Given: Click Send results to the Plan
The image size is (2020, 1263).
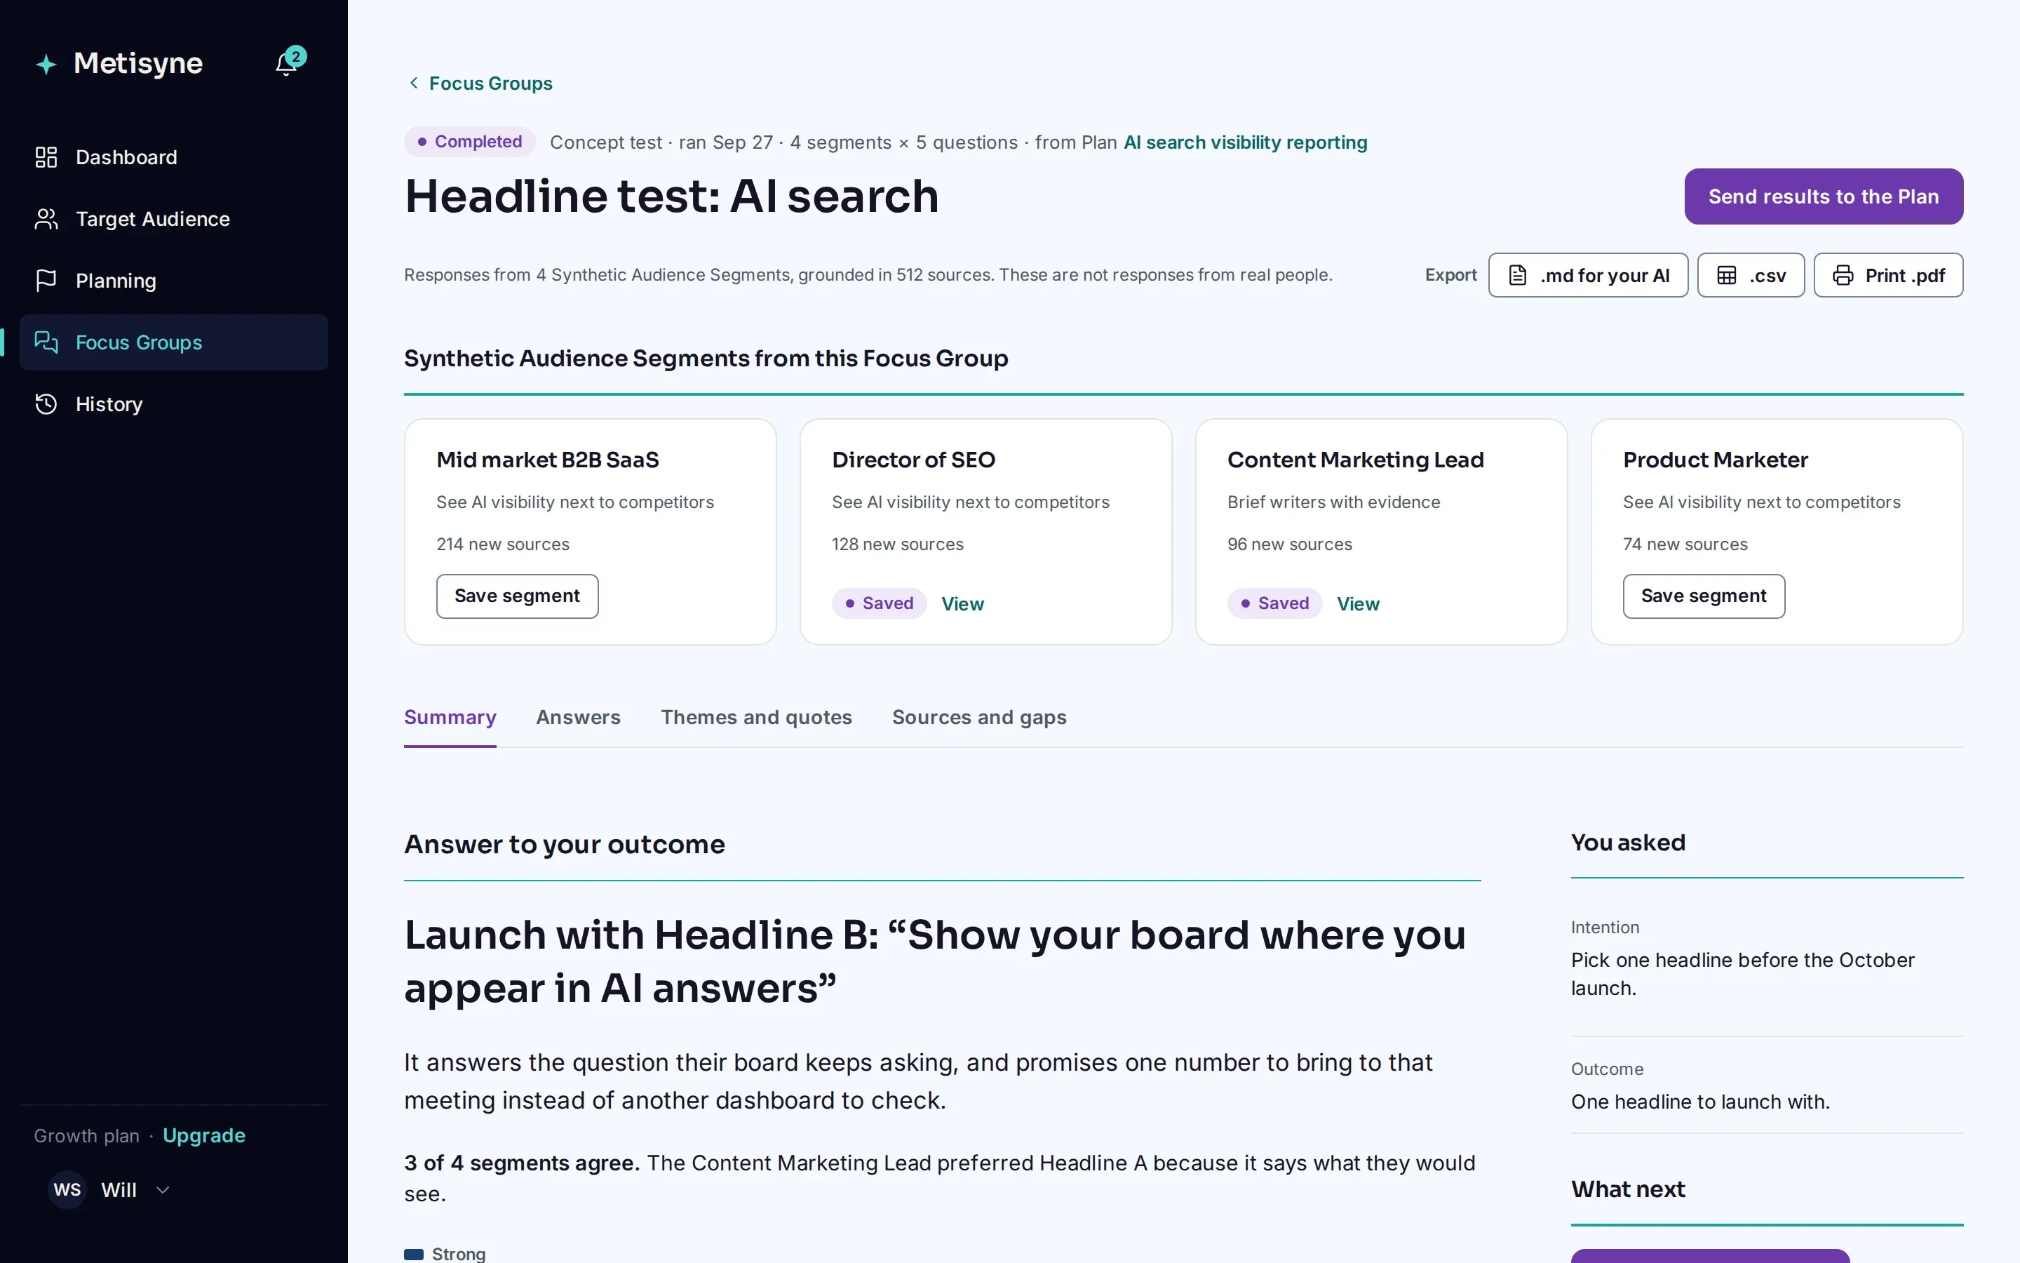Looking at the screenshot, I should [x=1824, y=196].
